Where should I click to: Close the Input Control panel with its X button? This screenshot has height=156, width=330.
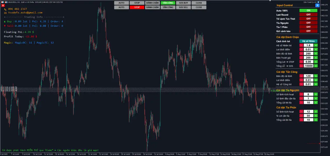[317, 5]
